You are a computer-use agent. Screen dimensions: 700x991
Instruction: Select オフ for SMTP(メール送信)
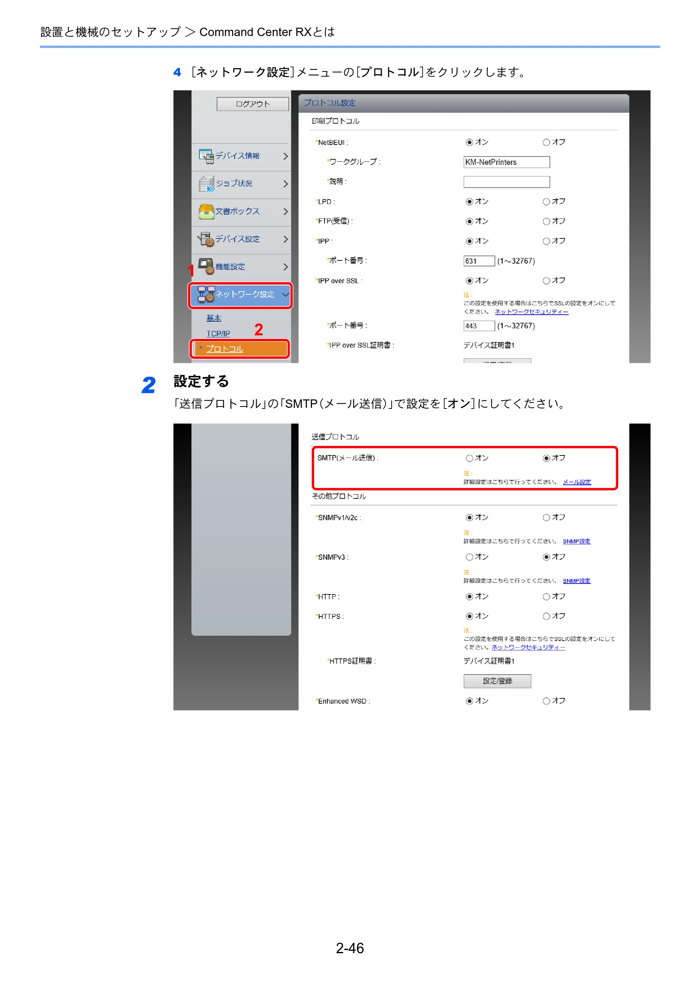point(546,458)
